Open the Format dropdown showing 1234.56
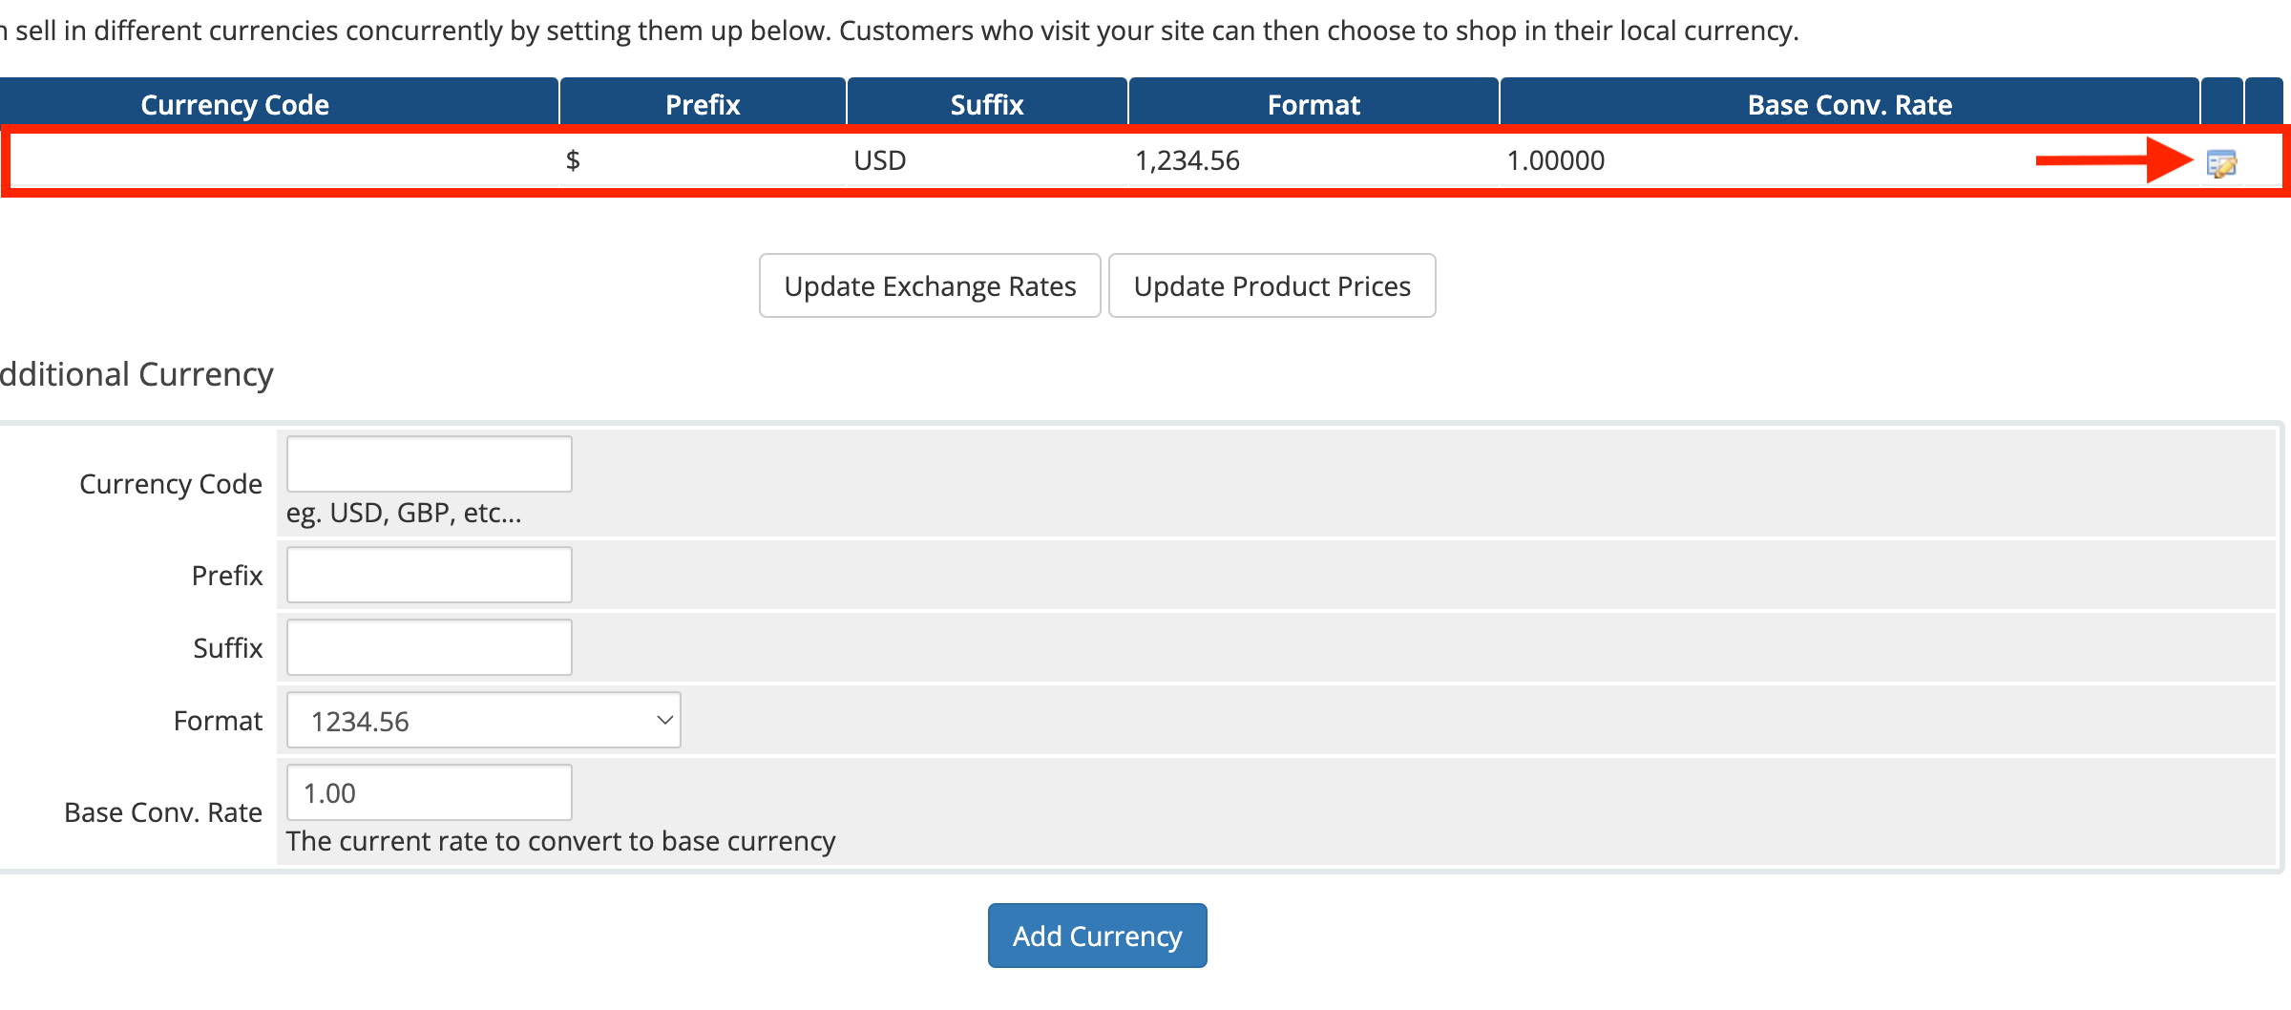The height and width of the screenshot is (1010, 2291). (x=484, y=720)
